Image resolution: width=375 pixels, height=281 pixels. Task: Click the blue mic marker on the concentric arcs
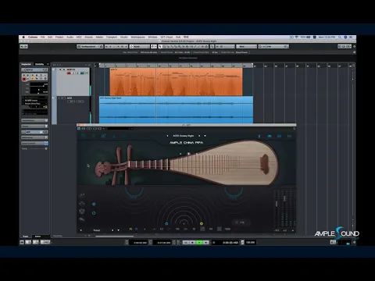pos(166,223)
